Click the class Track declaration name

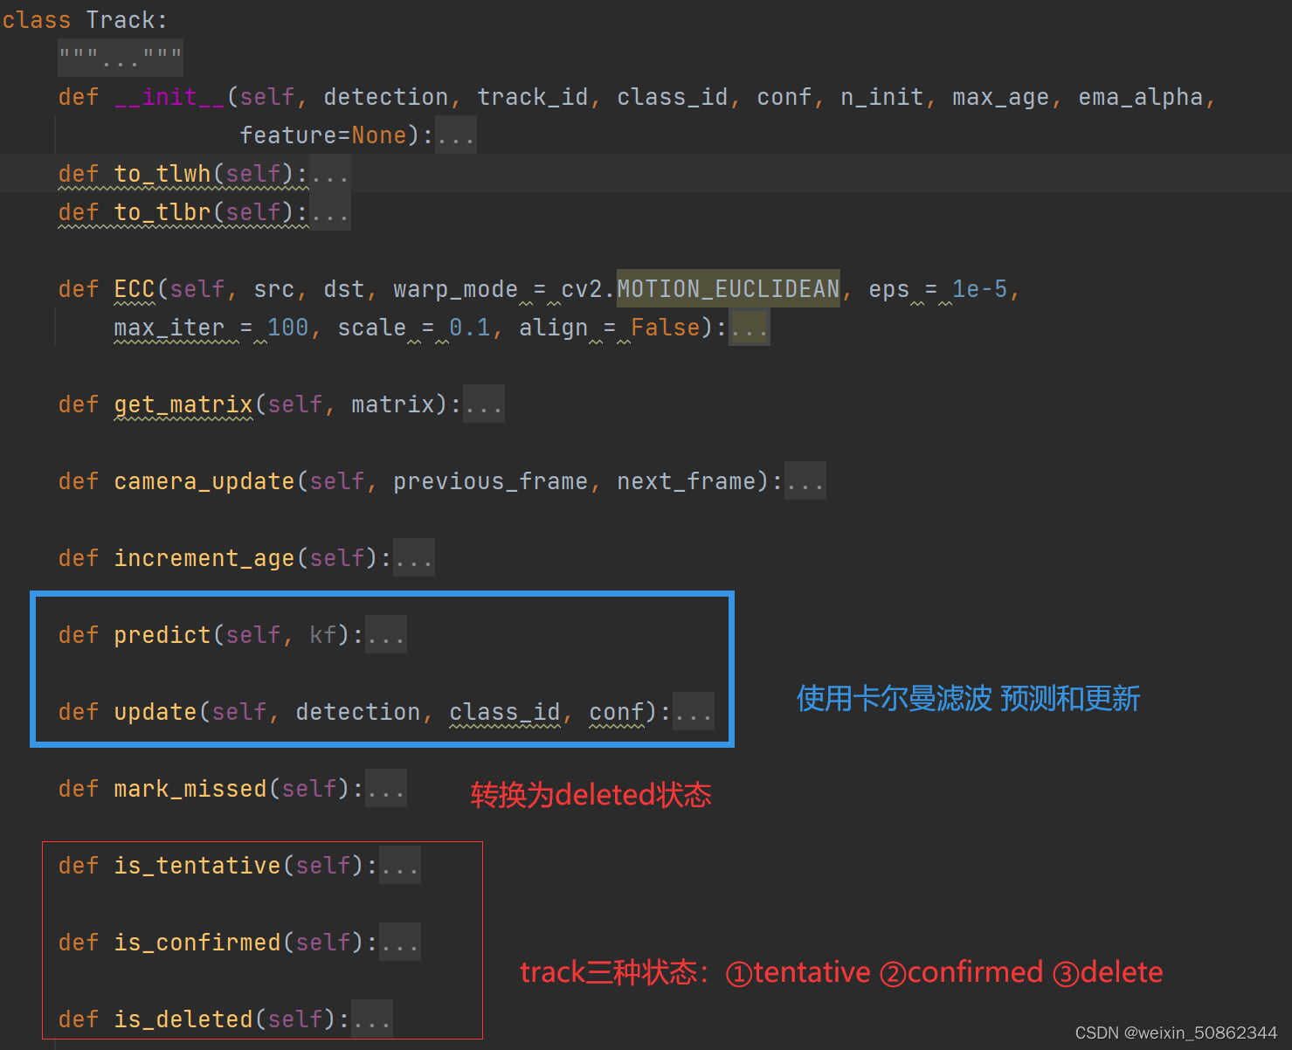[125, 18]
